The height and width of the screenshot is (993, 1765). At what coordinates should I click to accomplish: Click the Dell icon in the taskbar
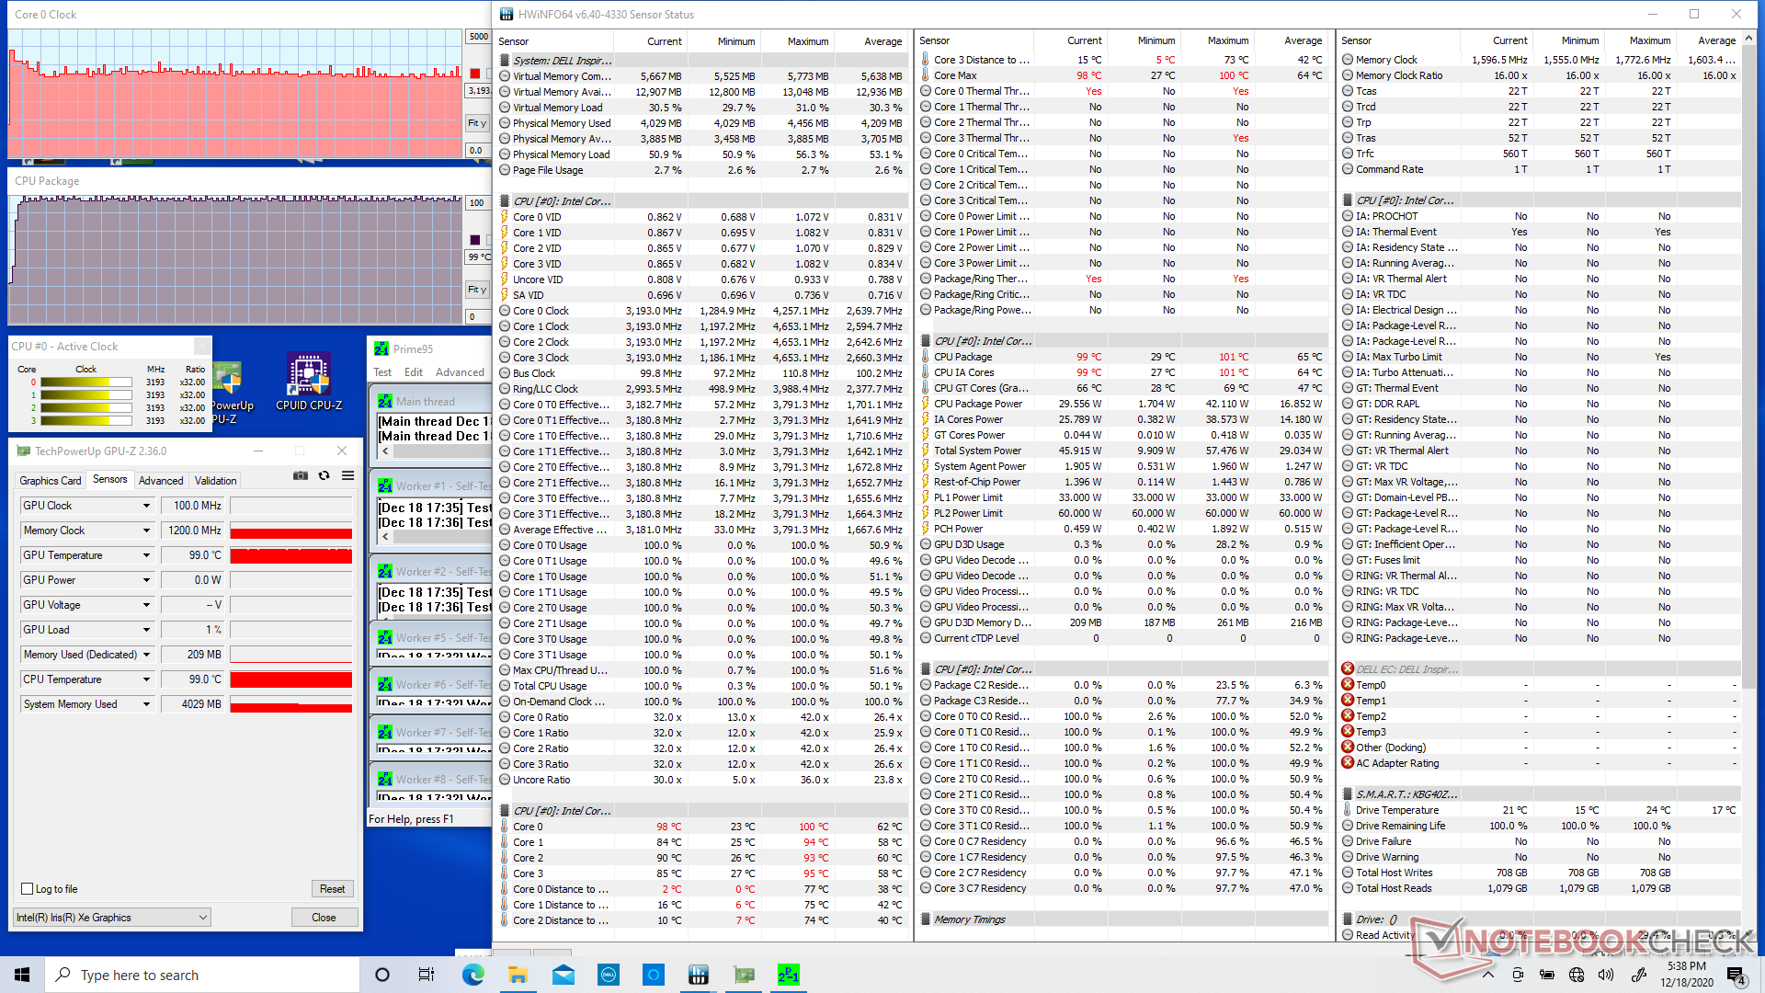click(608, 975)
